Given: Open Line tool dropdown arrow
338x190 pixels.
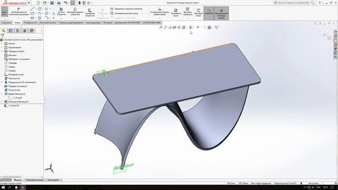Looking at the screenshot, I should pyautogui.click(x=36, y=9).
